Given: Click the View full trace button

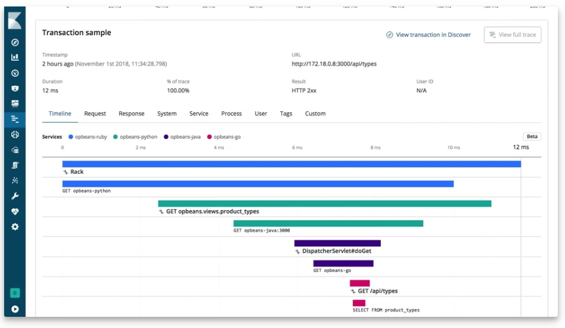Looking at the screenshot, I should click(x=512, y=35).
